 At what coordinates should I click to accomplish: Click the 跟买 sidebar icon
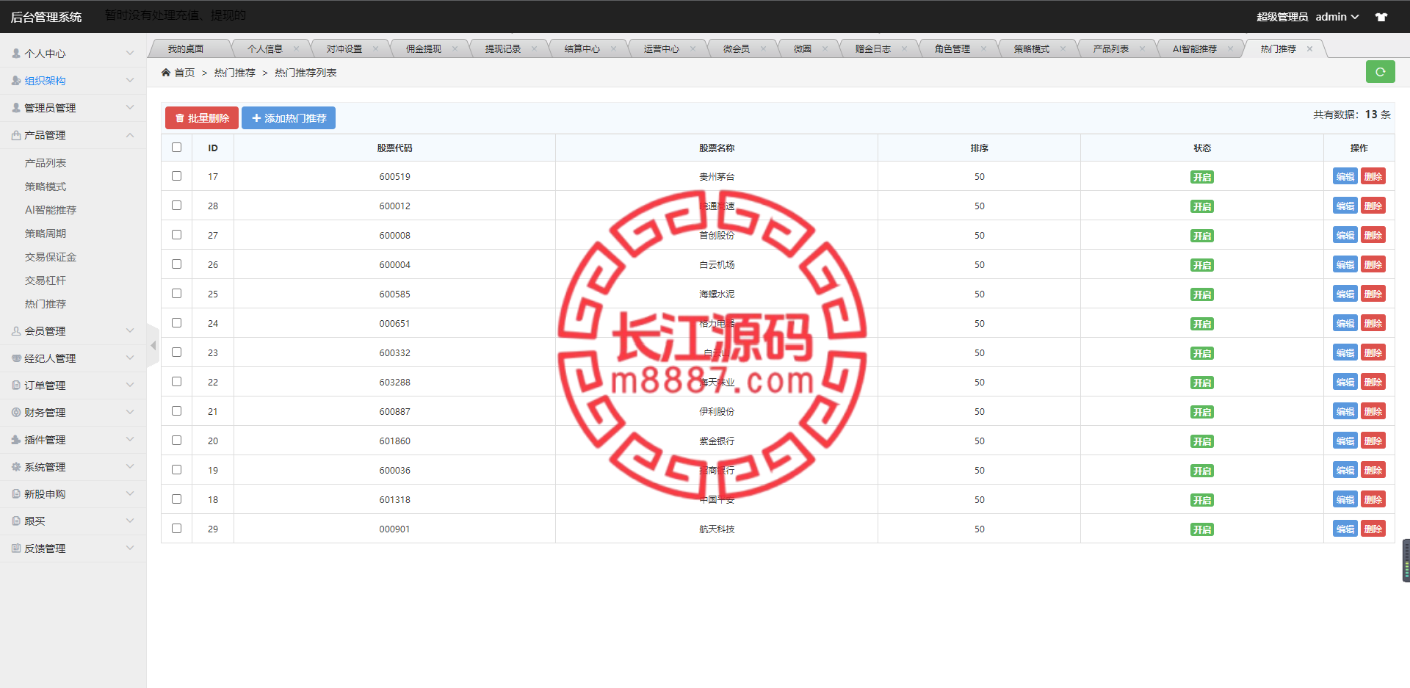pyautogui.click(x=16, y=521)
